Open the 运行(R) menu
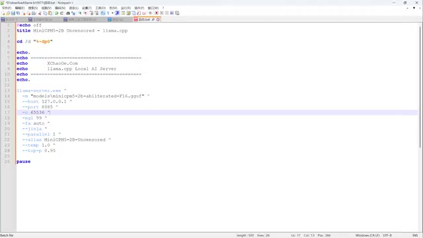 (x=126, y=8)
